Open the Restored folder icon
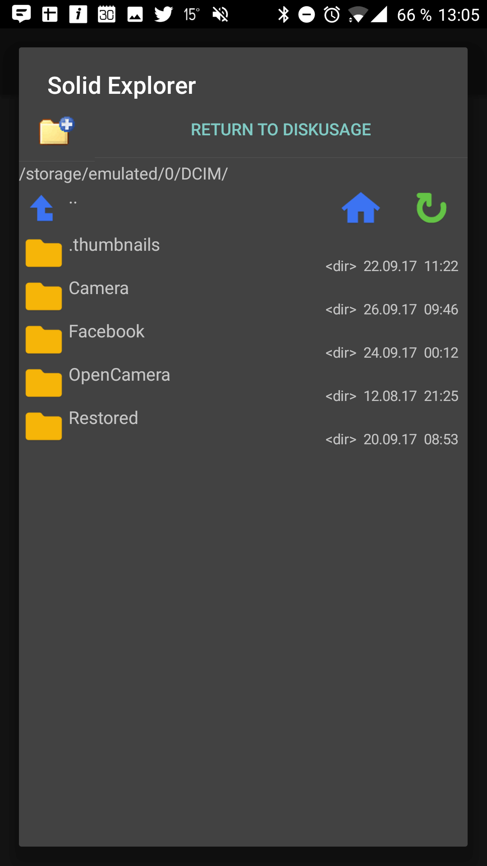This screenshot has height=866, width=487. pos(44,426)
